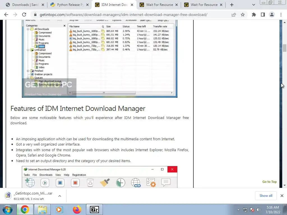Toggle the browser side panel icon
The width and height of the screenshot is (287, 215).
263,15
